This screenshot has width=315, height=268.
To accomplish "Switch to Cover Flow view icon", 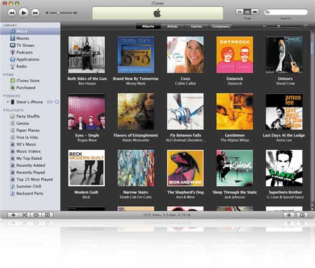I will (255, 12).
